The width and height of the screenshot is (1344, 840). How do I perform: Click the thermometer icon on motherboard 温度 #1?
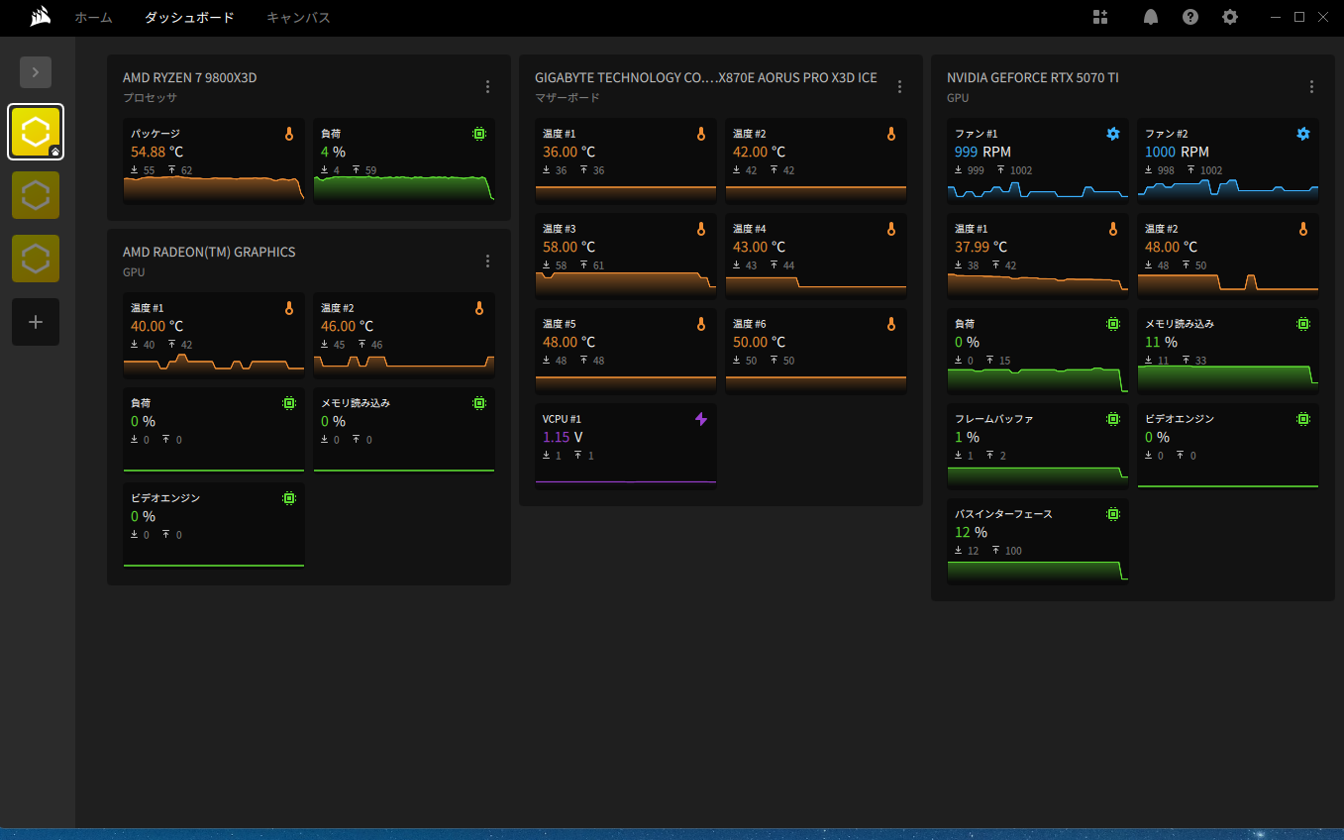(701, 134)
